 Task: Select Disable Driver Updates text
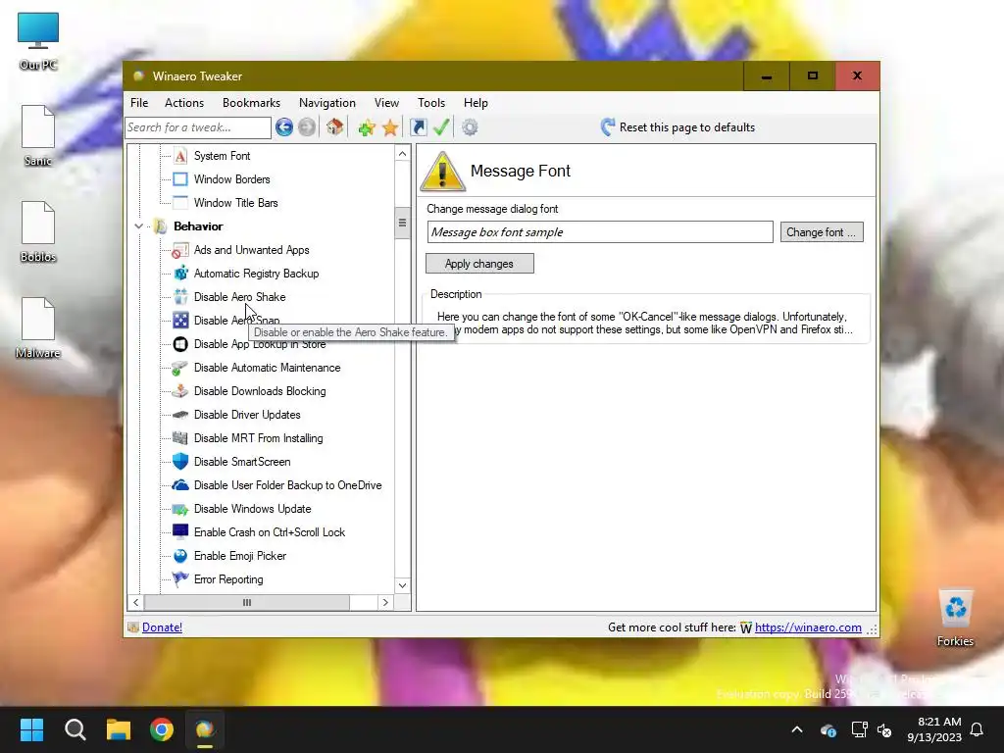pos(247,415)
